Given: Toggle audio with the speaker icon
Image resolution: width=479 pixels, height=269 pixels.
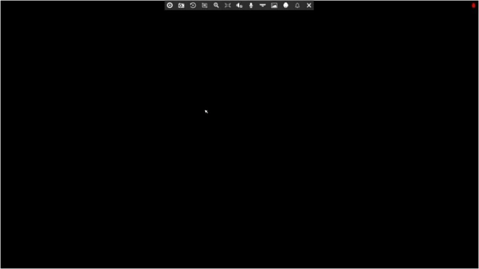Looking at the screenshot, I should pyautogui.click(x=239, y=6).
